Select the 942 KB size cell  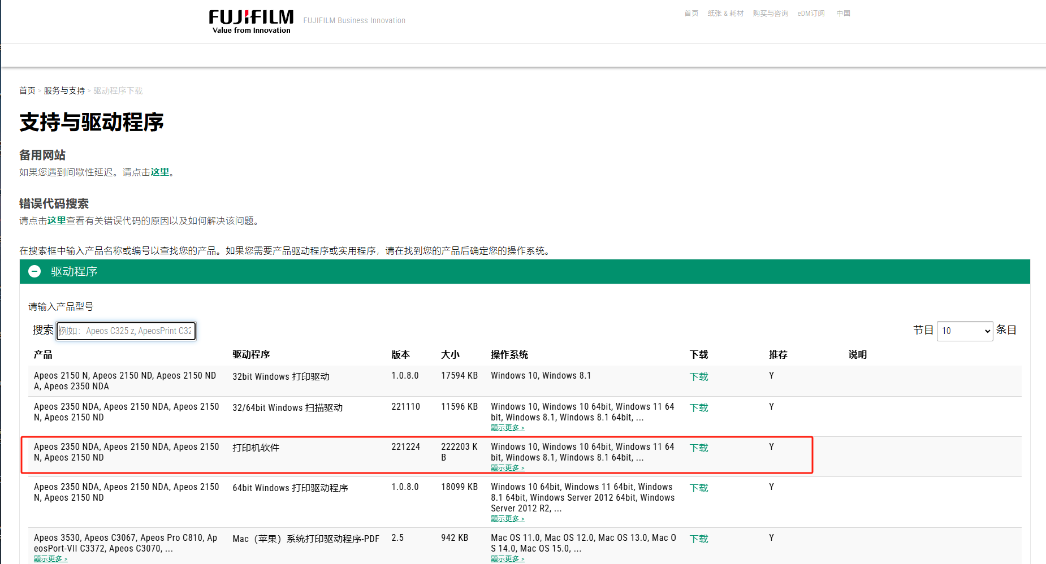(455, 537)
